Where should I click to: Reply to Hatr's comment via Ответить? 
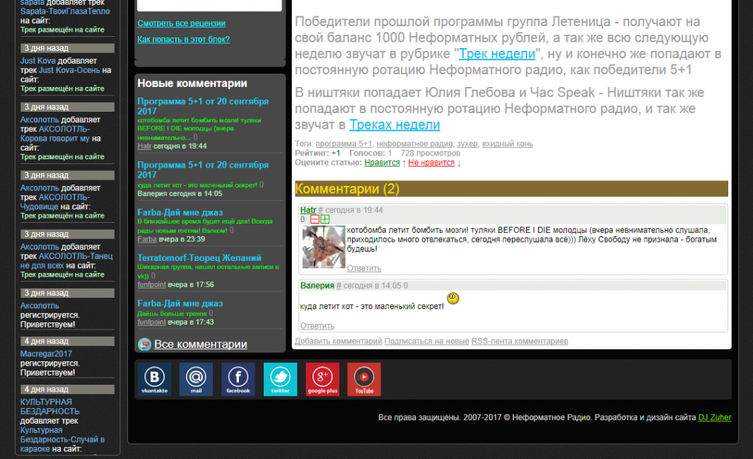coord(363,268)
